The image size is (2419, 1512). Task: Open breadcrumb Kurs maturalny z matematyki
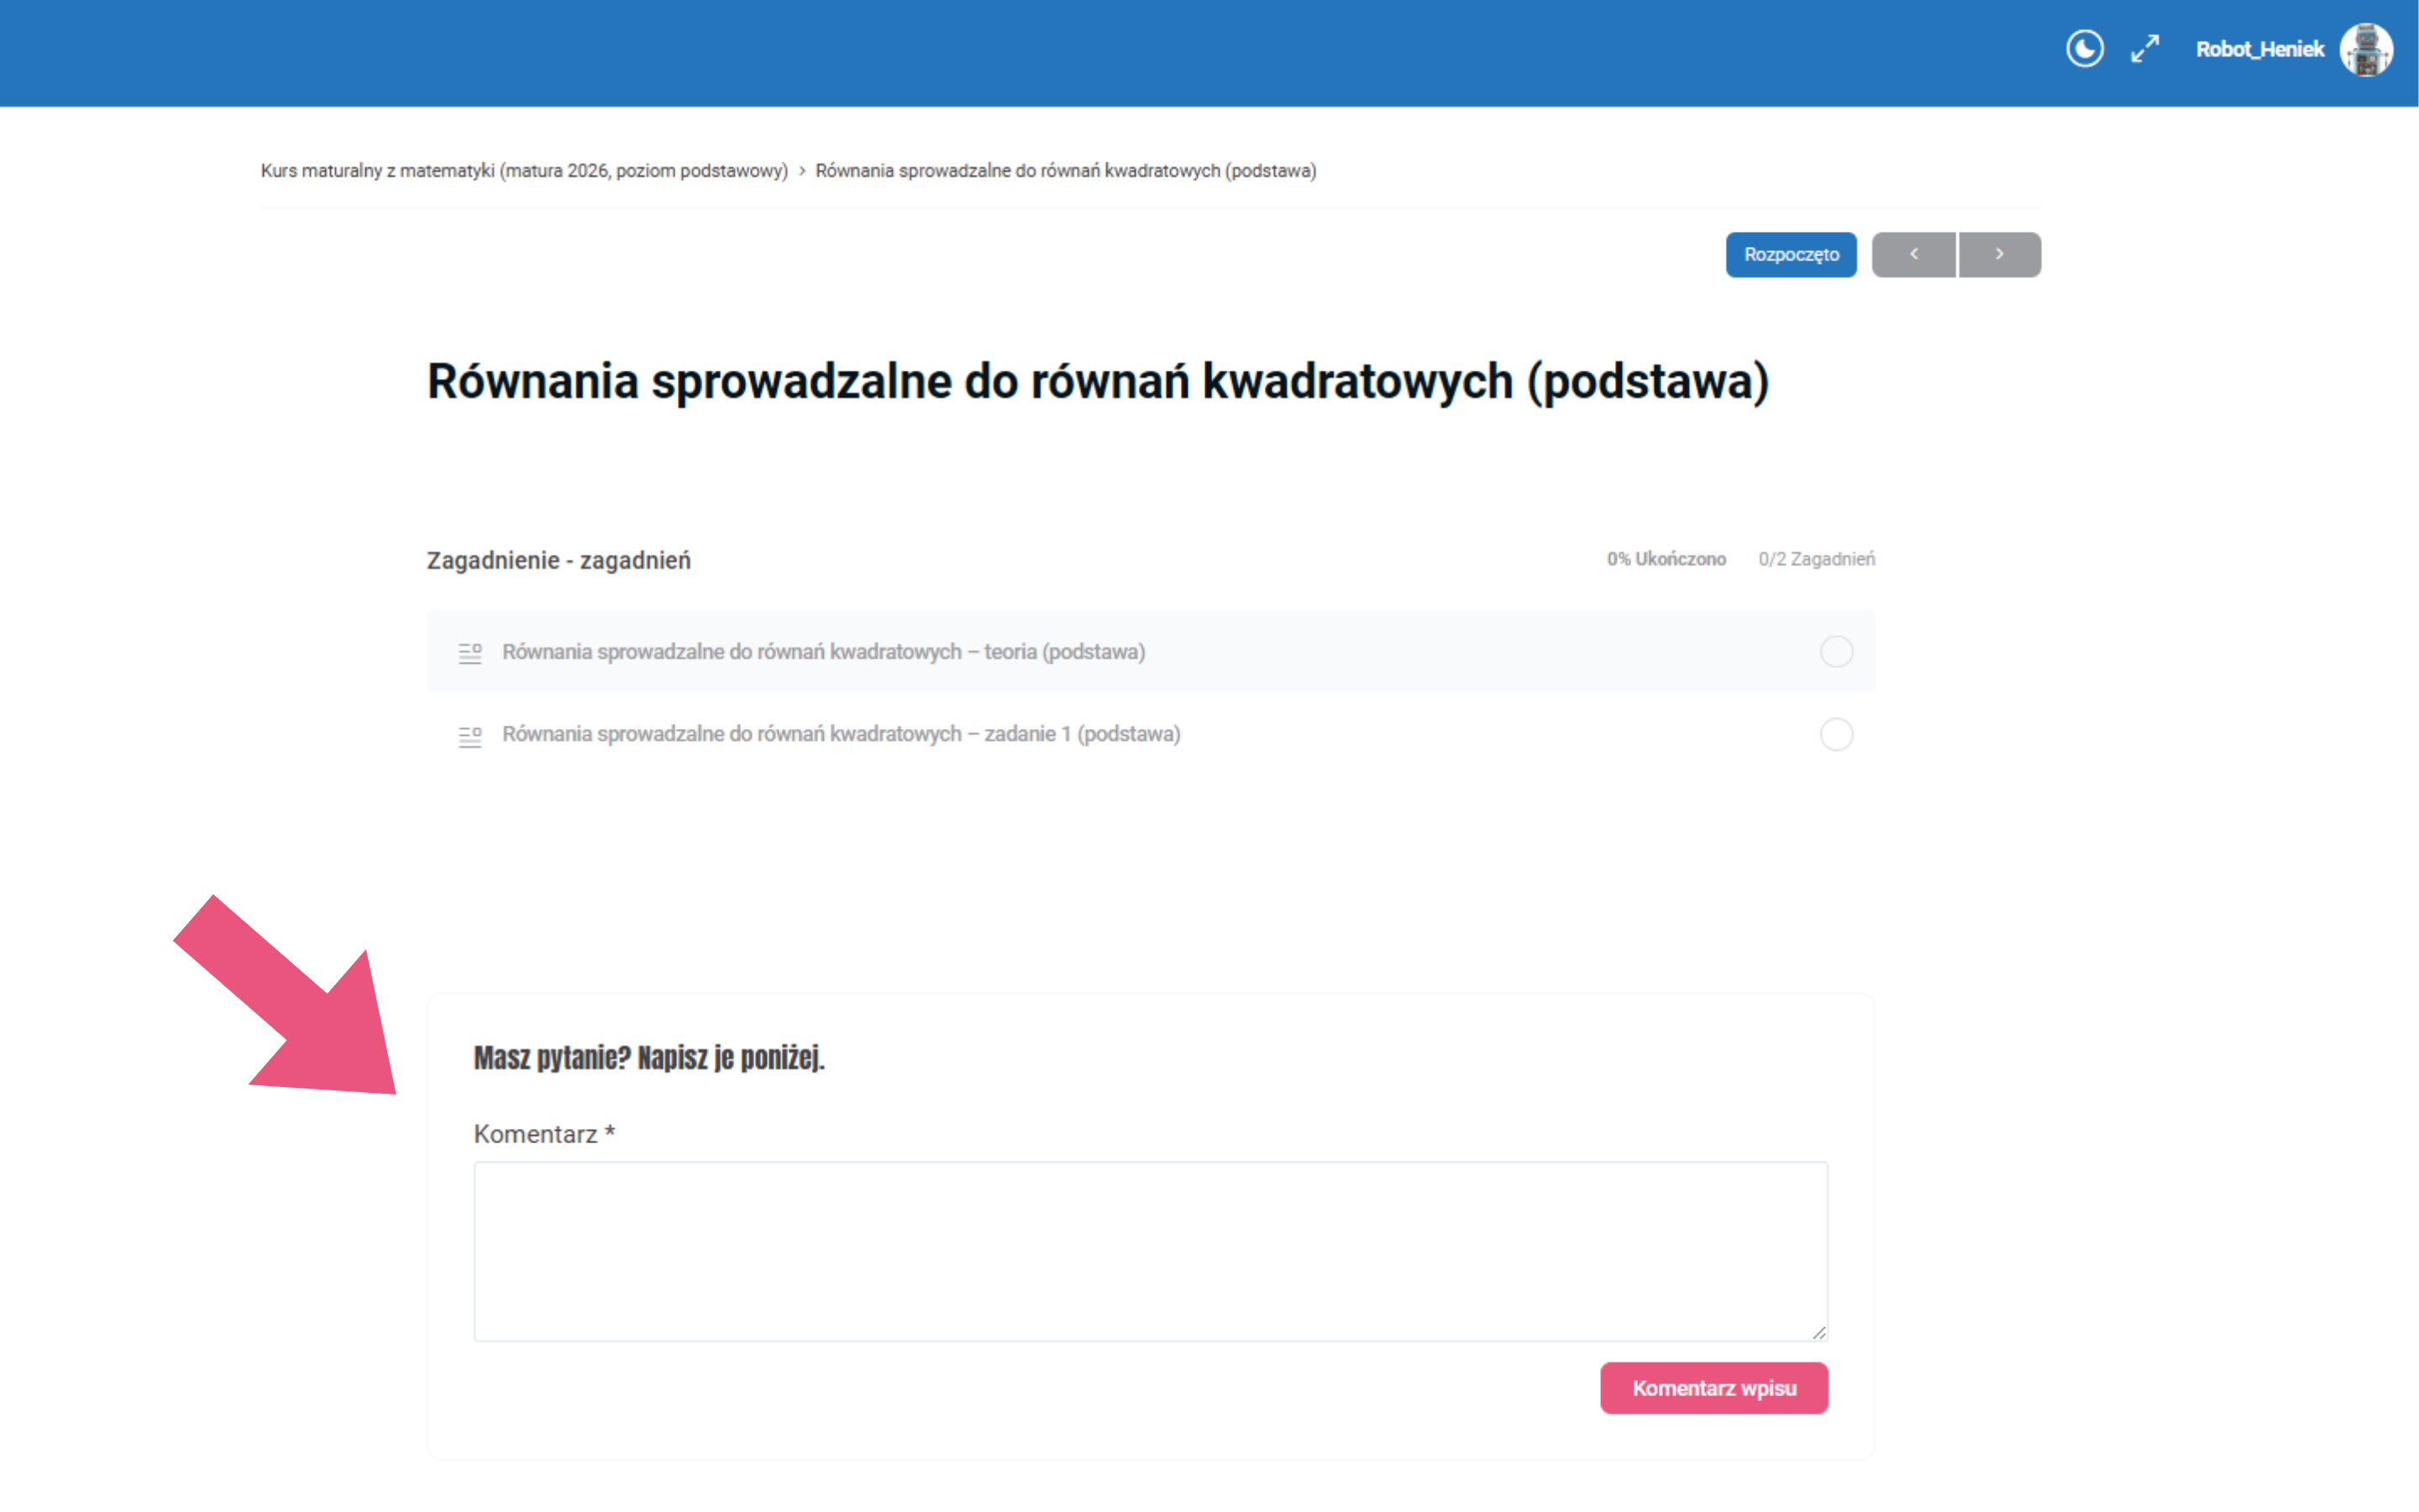coord(524,171)
